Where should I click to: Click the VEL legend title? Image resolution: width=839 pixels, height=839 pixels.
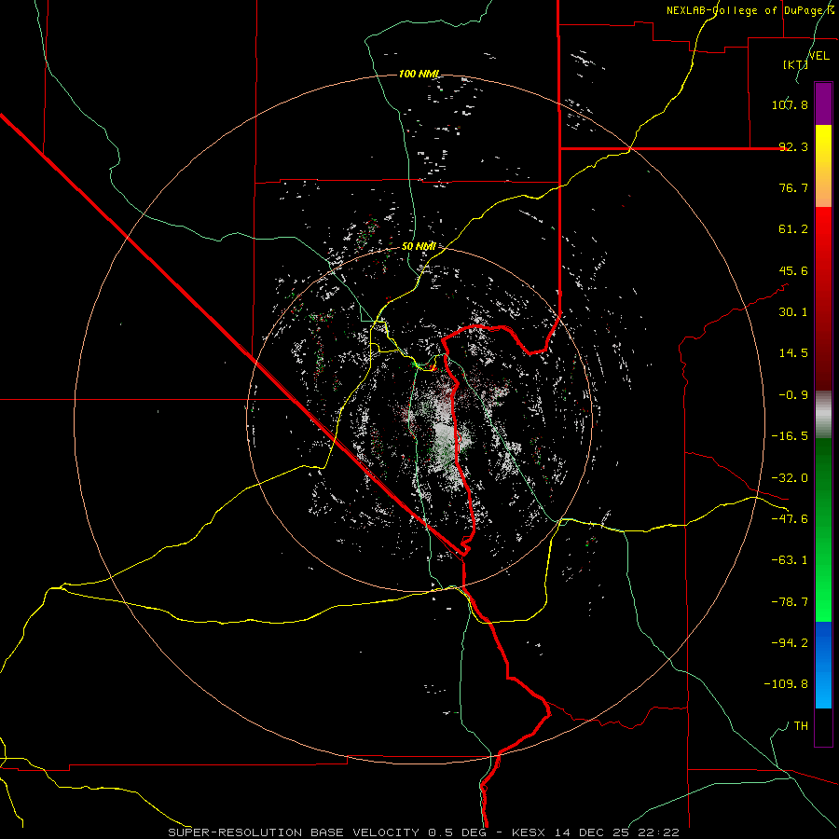(x=818, y=55)
